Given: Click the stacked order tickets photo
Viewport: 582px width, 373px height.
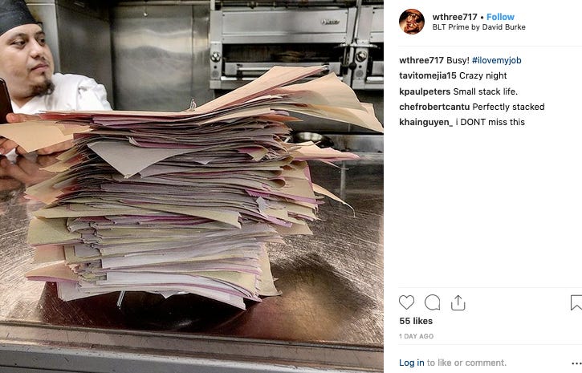Looking at the screenshot, I should (192, 186).
